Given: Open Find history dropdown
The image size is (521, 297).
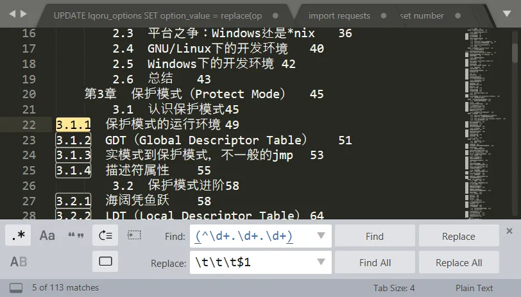Looking at the screenshot, I should [321, 235].
